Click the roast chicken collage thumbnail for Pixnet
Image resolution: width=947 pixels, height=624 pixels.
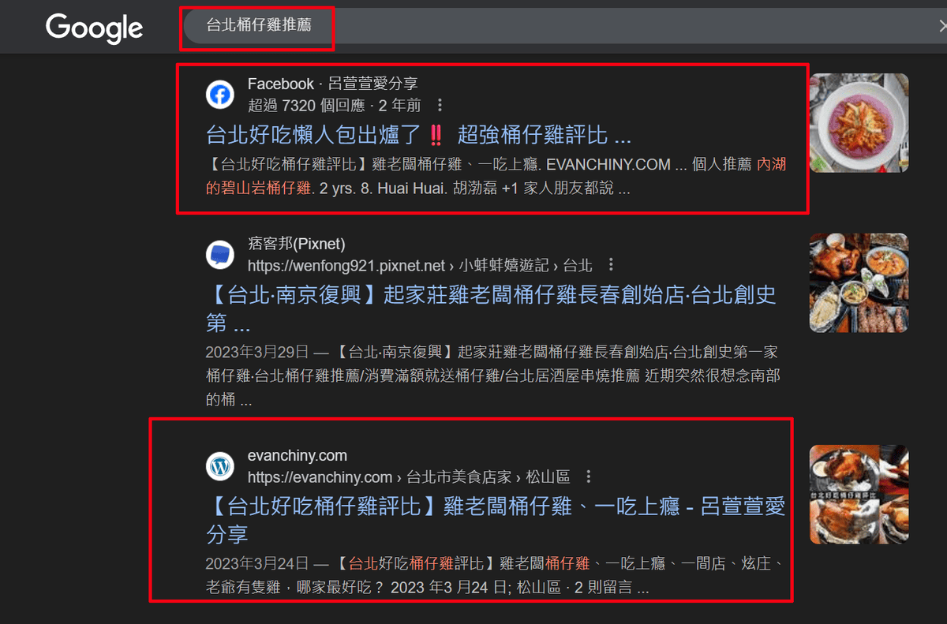coord(859,282)
